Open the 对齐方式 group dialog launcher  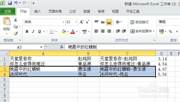tap(154, 40)
